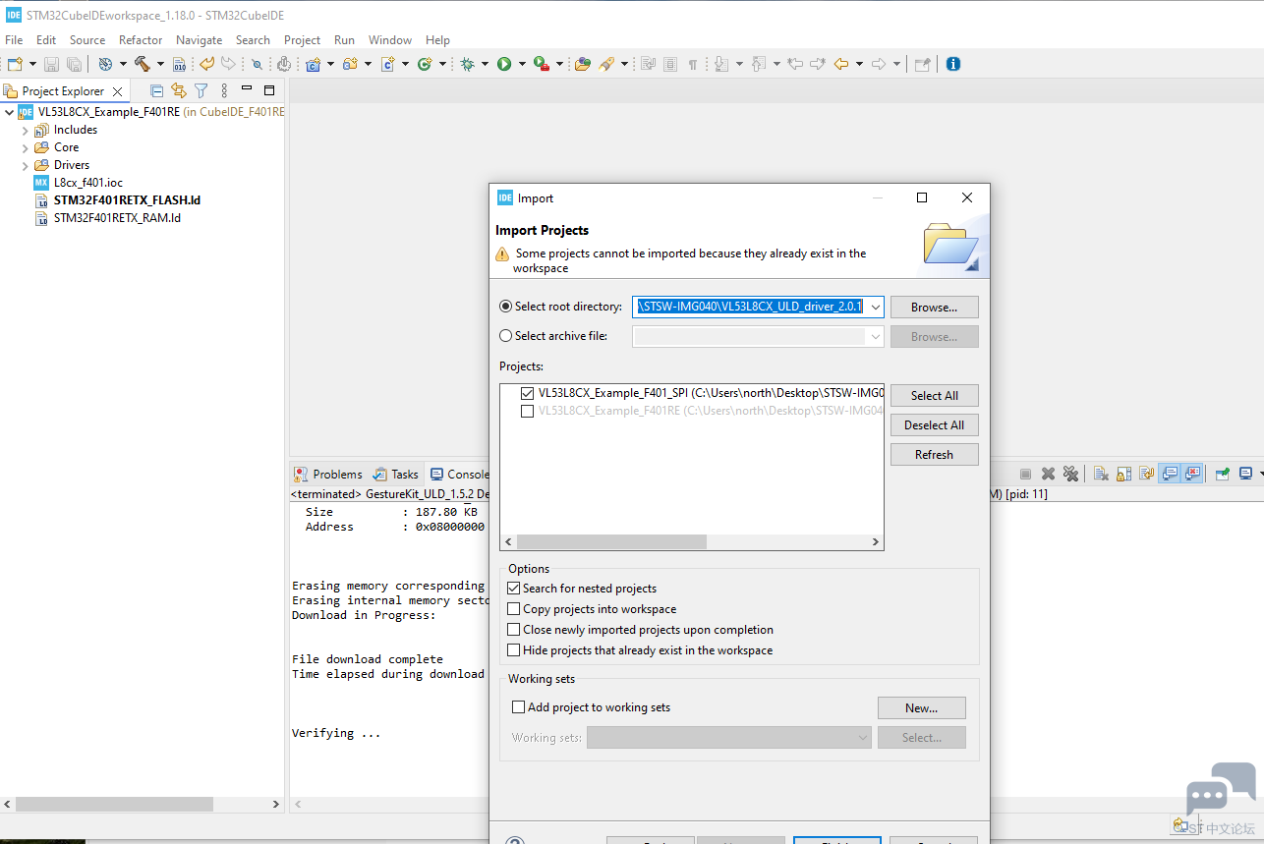The height and width of the screenshot is (844, 1264).
Task: Expand the Includes node in tree
Action: [x=26, y=130]
